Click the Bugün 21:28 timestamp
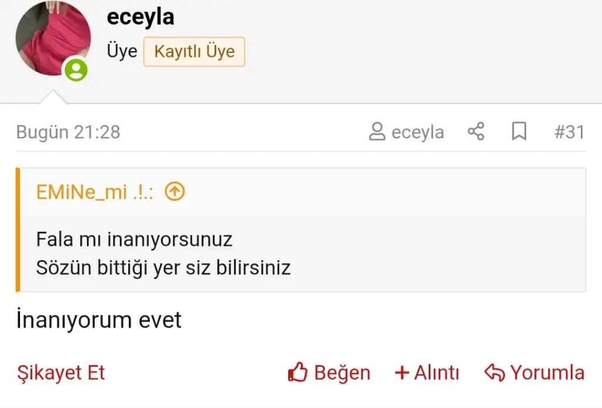Screen dimensions: 602x408 68,132
